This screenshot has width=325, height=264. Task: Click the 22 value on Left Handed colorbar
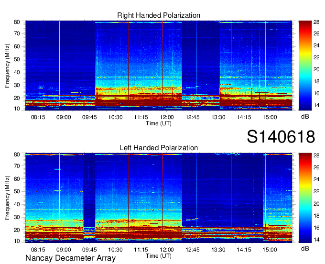click(x=316, y=191)
